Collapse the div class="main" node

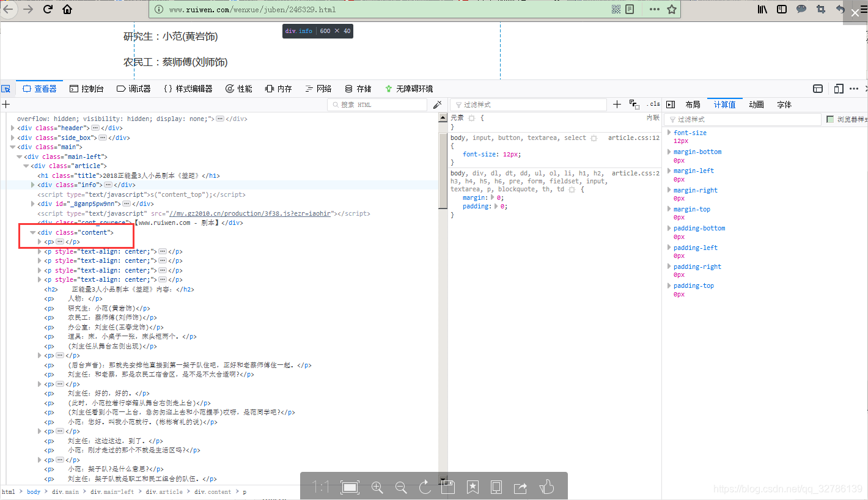pos(13,147)
